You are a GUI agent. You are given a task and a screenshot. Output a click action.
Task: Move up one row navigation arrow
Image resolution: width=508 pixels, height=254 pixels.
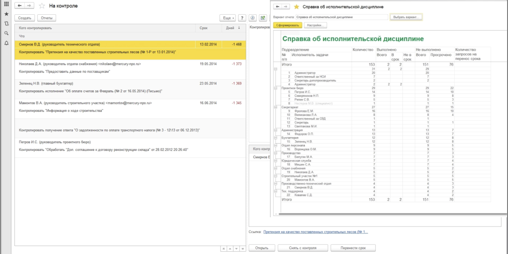pos(230,249)
